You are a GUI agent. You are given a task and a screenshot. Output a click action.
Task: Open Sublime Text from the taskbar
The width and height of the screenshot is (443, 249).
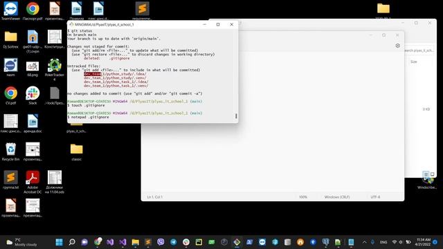pos(148,242)
